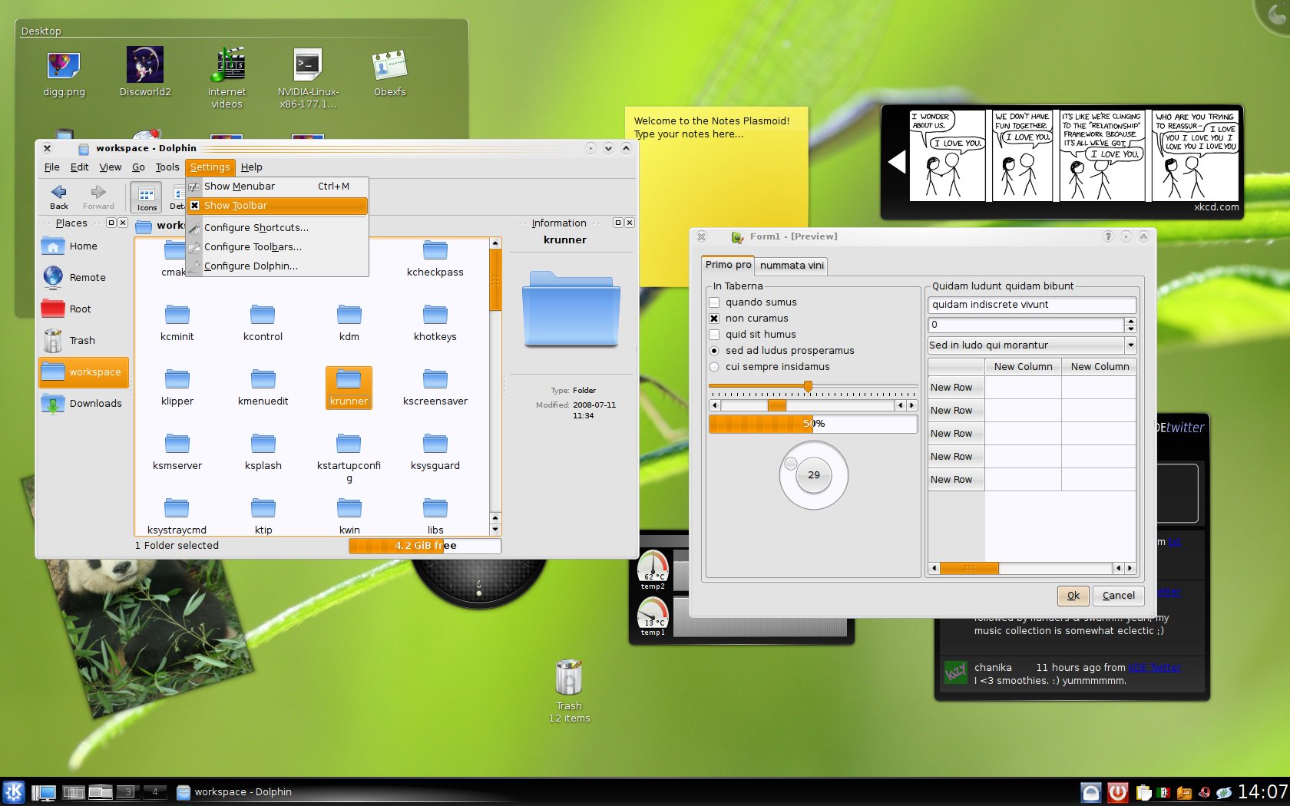Click the 50% progress bar
Screen dimensions: 1290x806
click(813, 424)
